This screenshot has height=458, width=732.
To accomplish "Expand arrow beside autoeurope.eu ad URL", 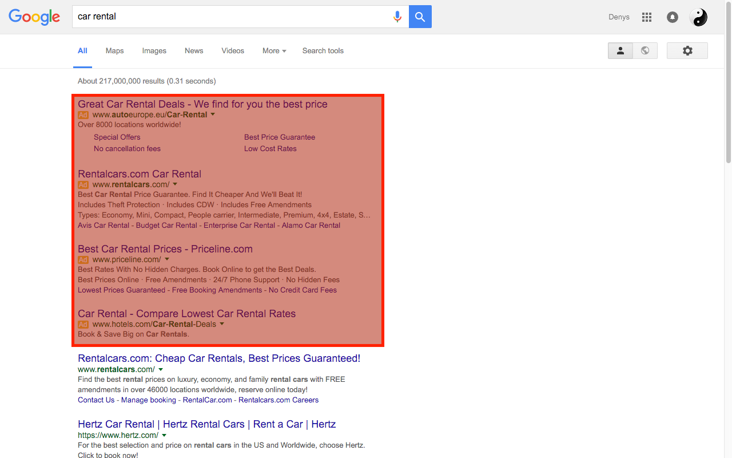I will tap(213, 114).
